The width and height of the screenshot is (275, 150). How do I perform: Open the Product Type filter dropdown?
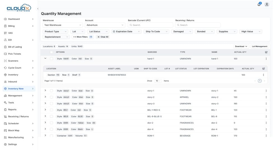click(x=55, y=32)
